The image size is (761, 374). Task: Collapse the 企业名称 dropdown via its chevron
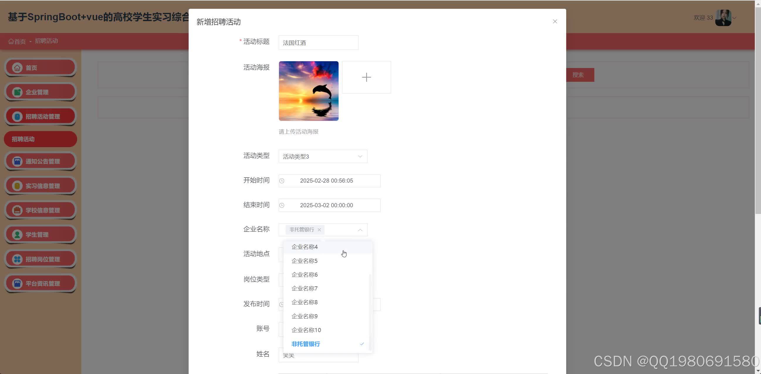(x=360, y=230)
